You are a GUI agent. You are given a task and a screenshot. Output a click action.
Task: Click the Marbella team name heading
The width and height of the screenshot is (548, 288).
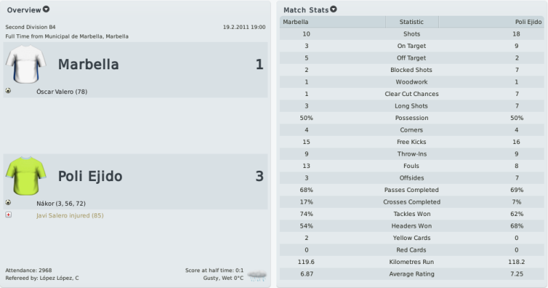coord(88,64)
